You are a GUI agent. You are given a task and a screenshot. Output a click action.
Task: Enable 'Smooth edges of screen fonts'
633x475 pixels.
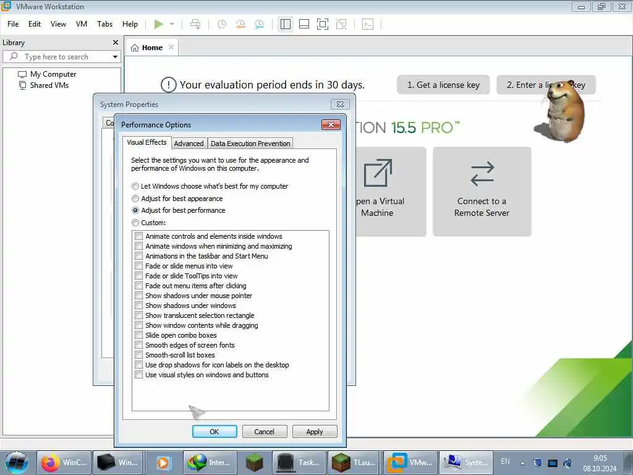point(139,345)
